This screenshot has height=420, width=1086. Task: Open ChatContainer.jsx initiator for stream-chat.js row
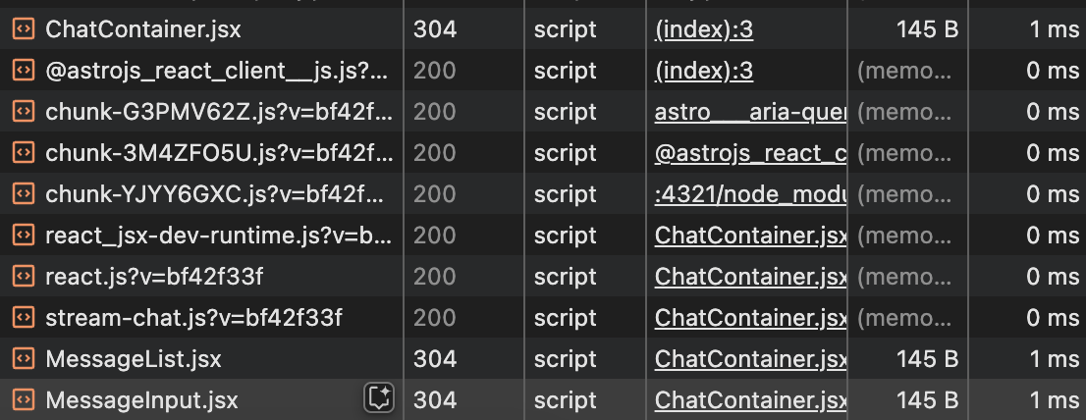pyautogui.click(x=750, y=318)
